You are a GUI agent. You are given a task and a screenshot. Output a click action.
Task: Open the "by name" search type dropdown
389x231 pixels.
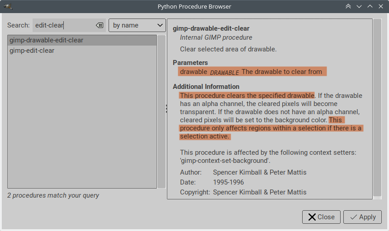pos(138,25)
